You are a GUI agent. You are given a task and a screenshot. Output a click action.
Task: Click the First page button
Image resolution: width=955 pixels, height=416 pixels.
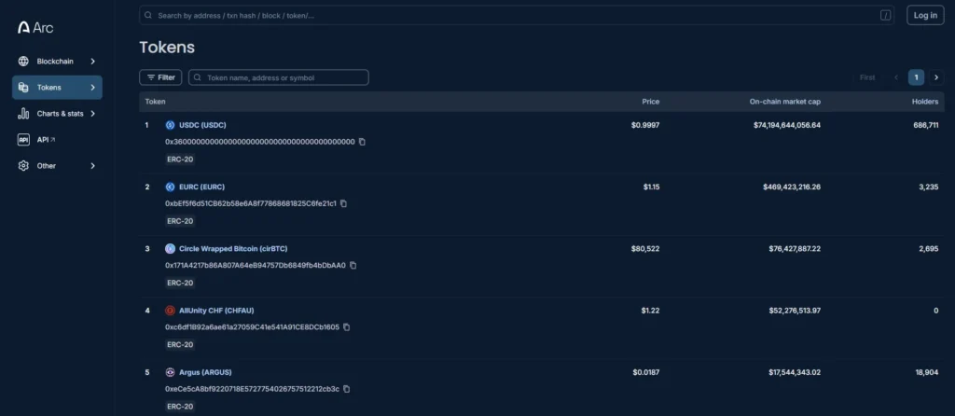point(867,77)
